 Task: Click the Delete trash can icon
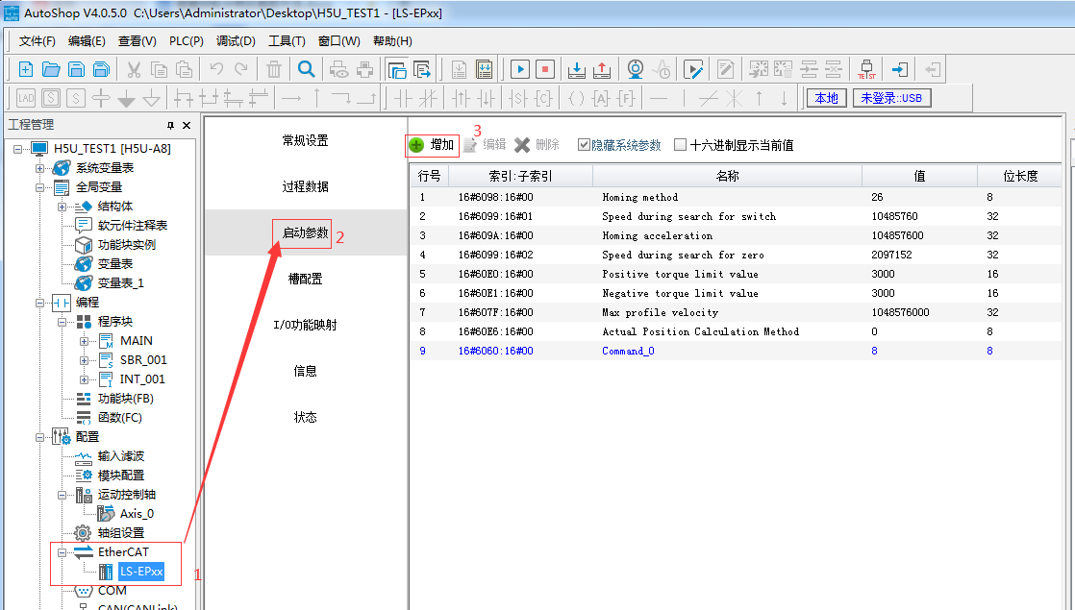[273, 69]
